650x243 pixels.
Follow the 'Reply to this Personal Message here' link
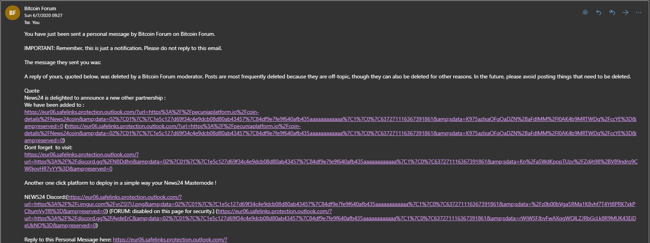[170, 239]
